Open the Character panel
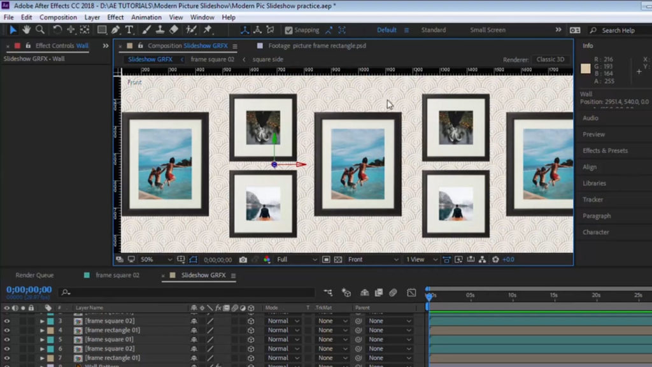652x367 pixels. click(595, 232)
